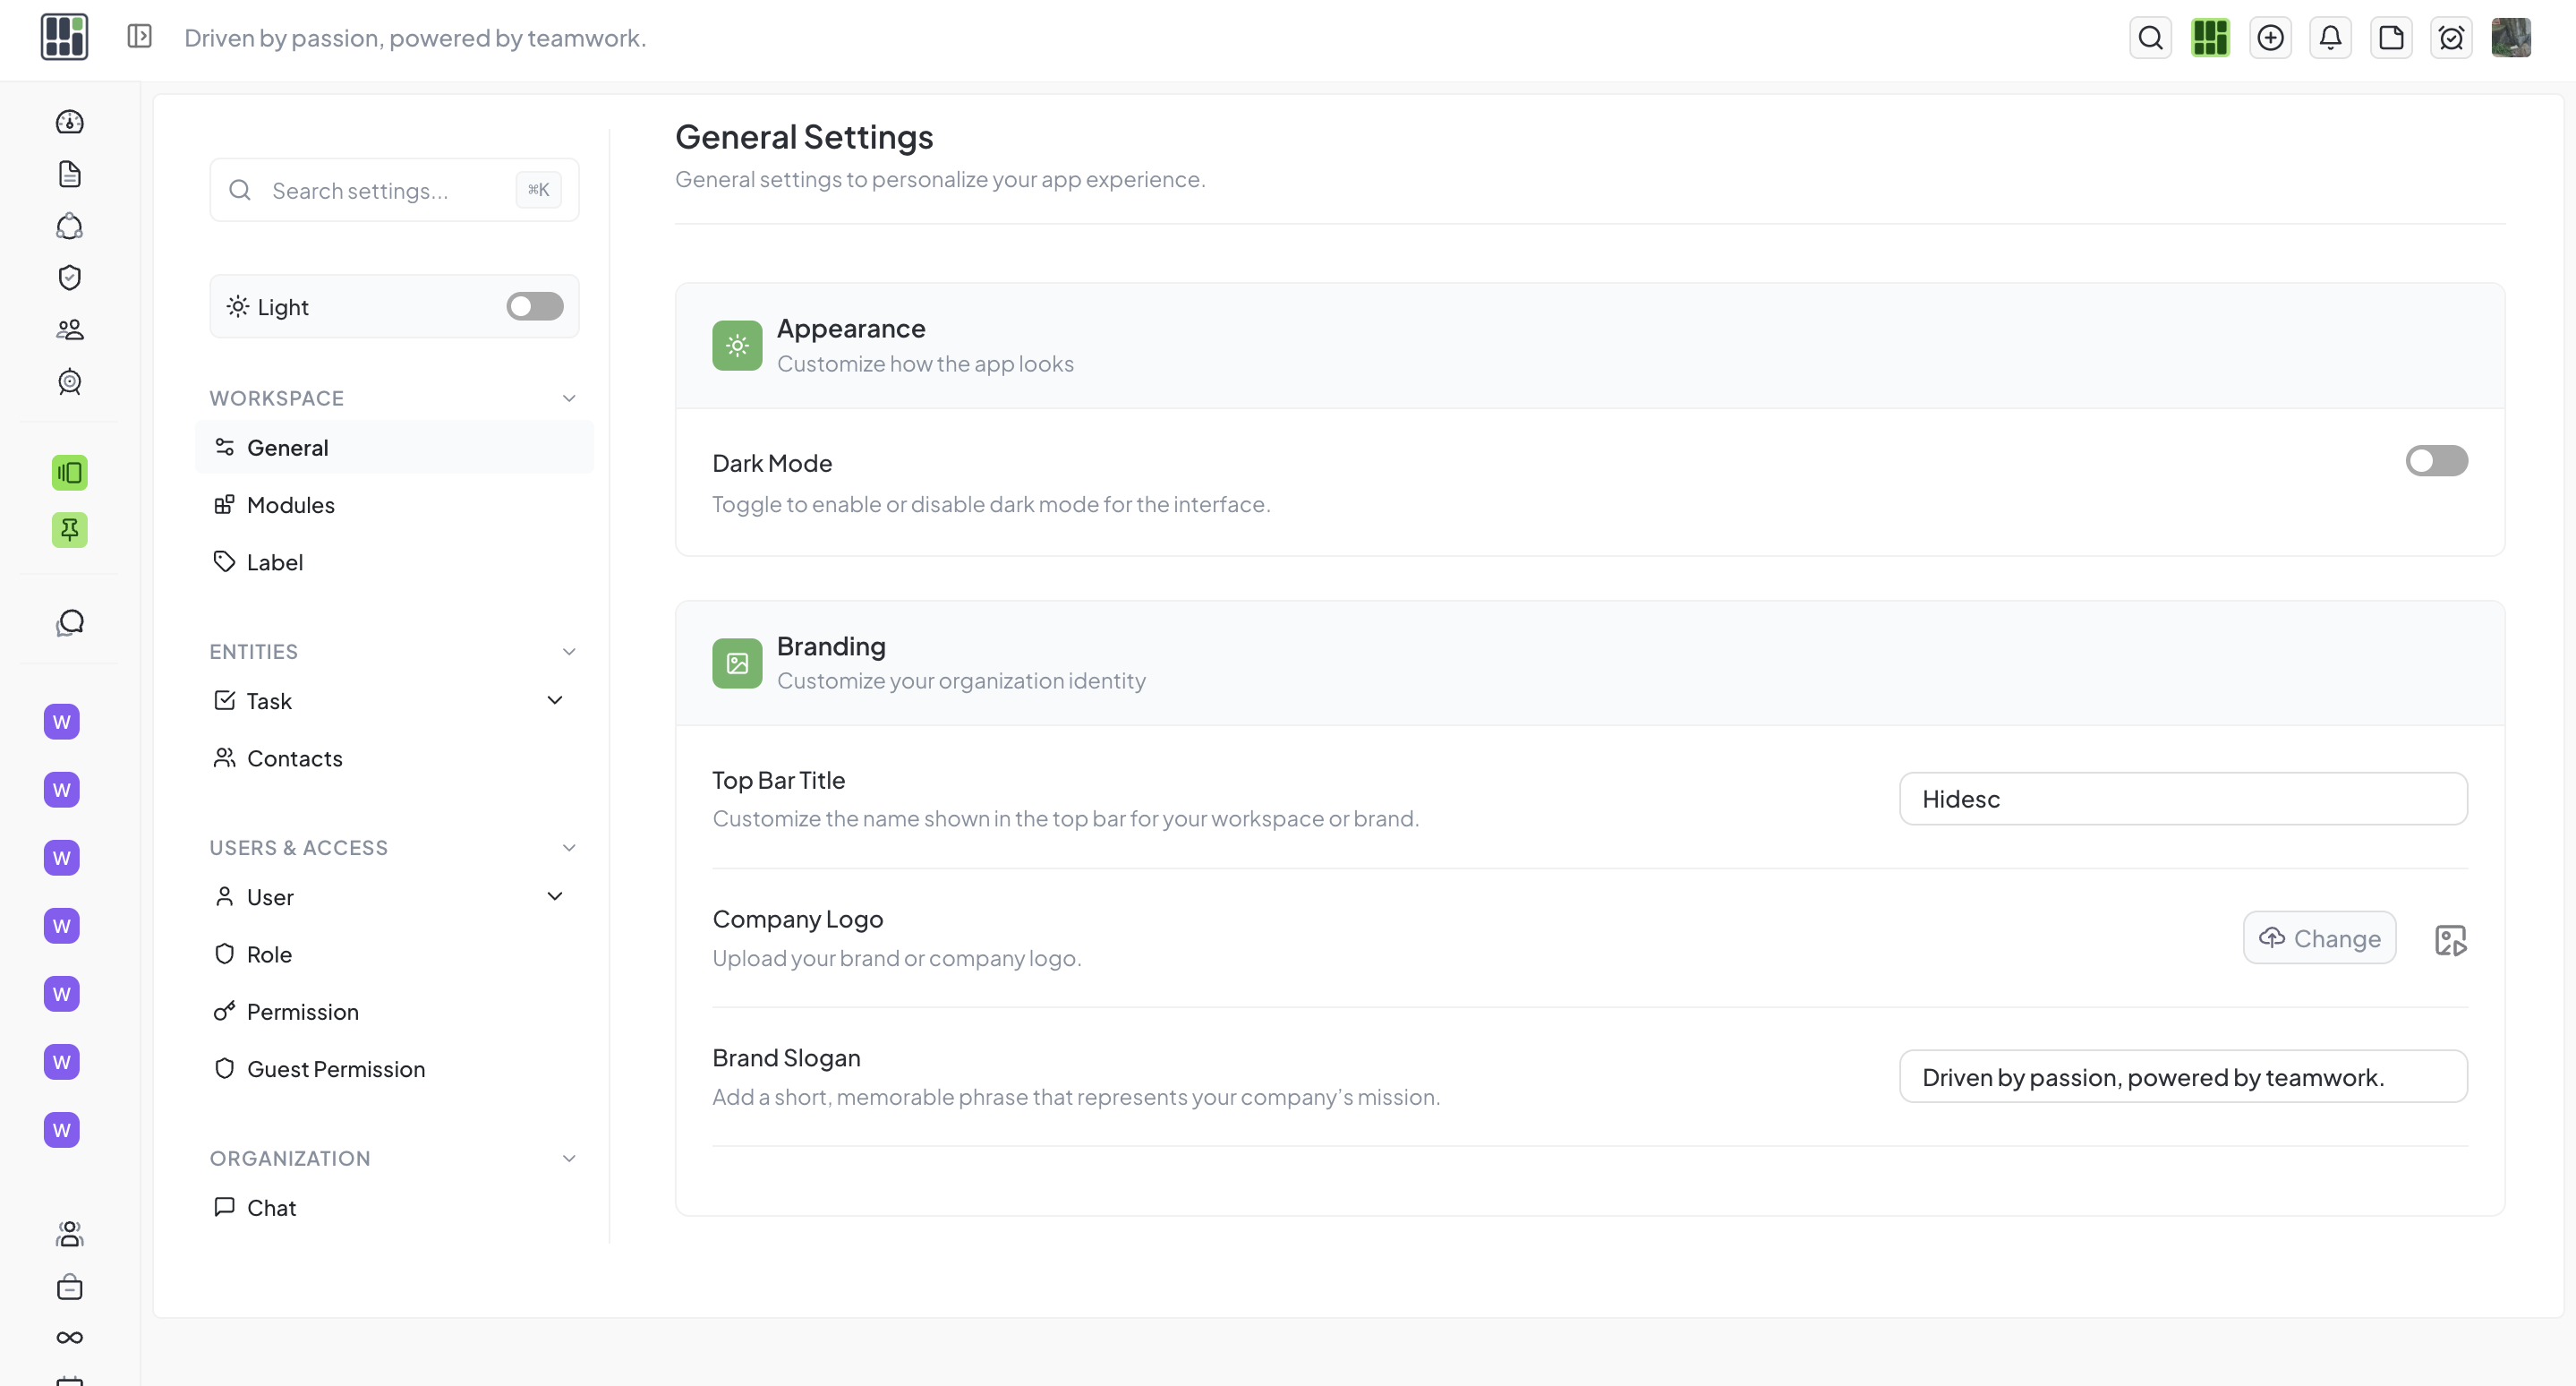This screenshot has width=2576, height=1386.
Task: Collapse the Organization section
Action: coord(569,1158)
